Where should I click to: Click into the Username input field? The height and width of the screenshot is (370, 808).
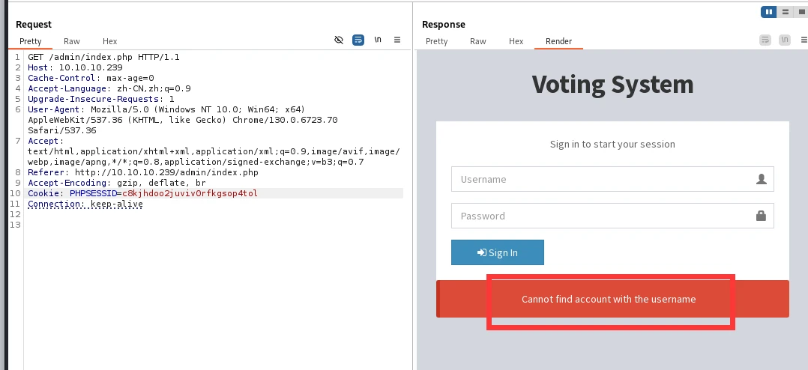(x=612, y=179)
